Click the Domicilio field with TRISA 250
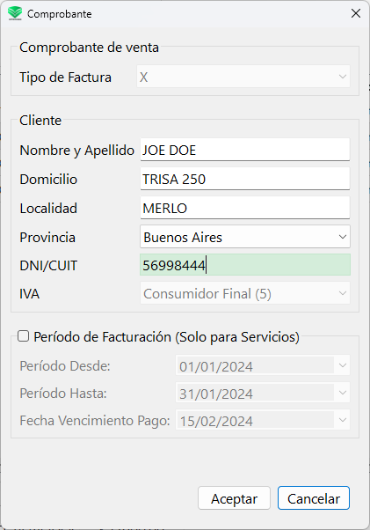This screenshot has height=530, width=370. (245, 179)
